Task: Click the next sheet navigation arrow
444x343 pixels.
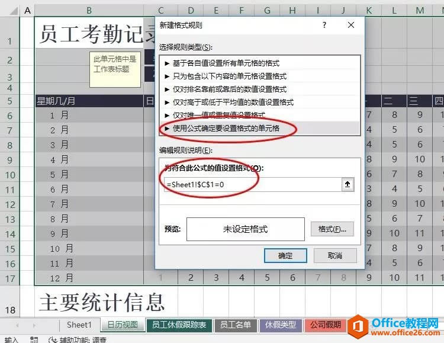Action: tap(34, 325)
